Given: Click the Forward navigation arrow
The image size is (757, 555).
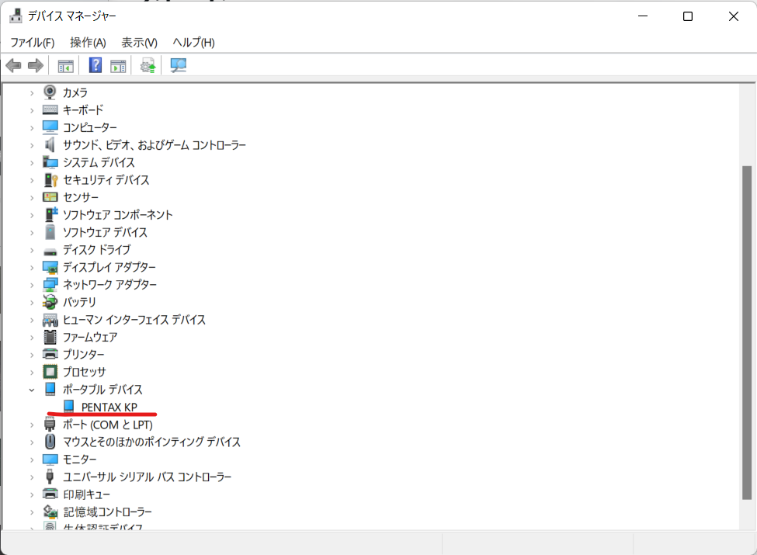Looking at the screenshot, I should point(35,65).
